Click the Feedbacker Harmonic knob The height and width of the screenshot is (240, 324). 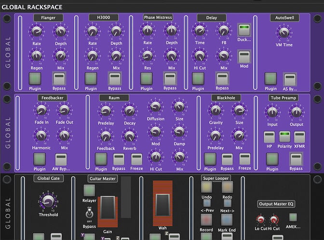click(41, 136)
